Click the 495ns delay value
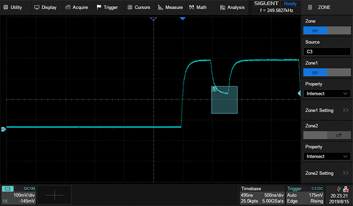Screen dimensions: 353x206 [247, 195]
